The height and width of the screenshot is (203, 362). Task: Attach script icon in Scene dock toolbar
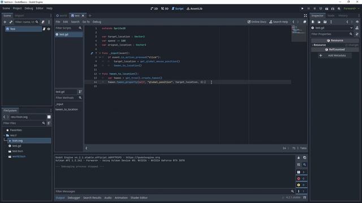(43, 22)
